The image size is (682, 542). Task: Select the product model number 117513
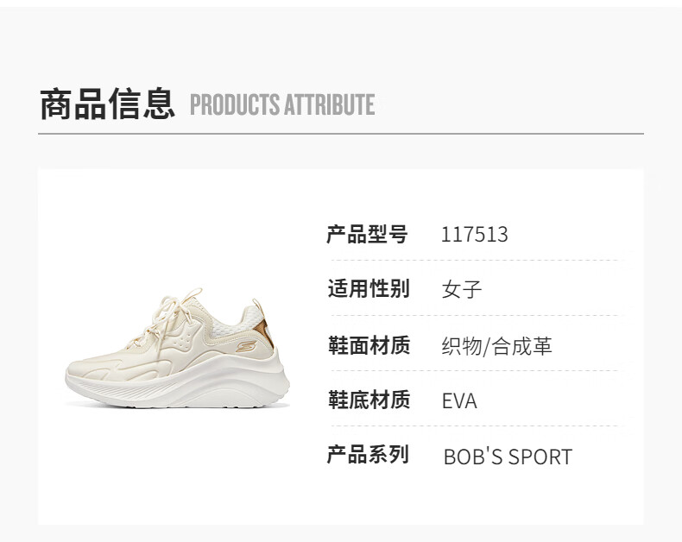[475, 235]
